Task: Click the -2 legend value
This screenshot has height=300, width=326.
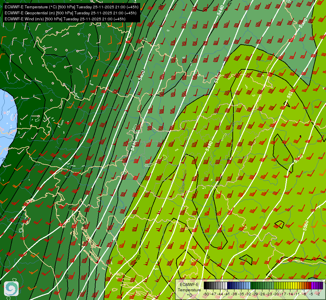Action: click(318, 294)
